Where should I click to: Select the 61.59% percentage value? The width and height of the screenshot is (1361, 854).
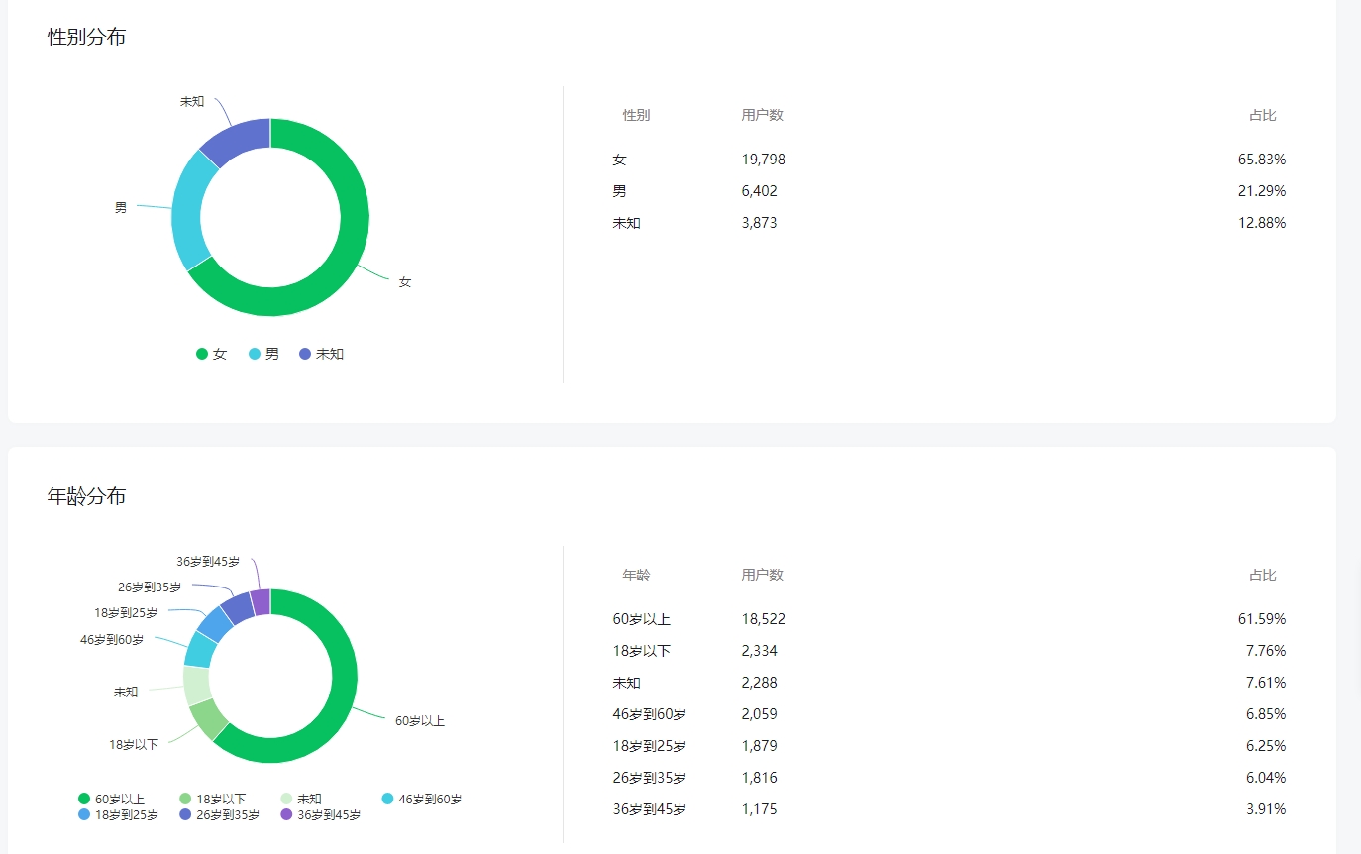[1261, 619]
